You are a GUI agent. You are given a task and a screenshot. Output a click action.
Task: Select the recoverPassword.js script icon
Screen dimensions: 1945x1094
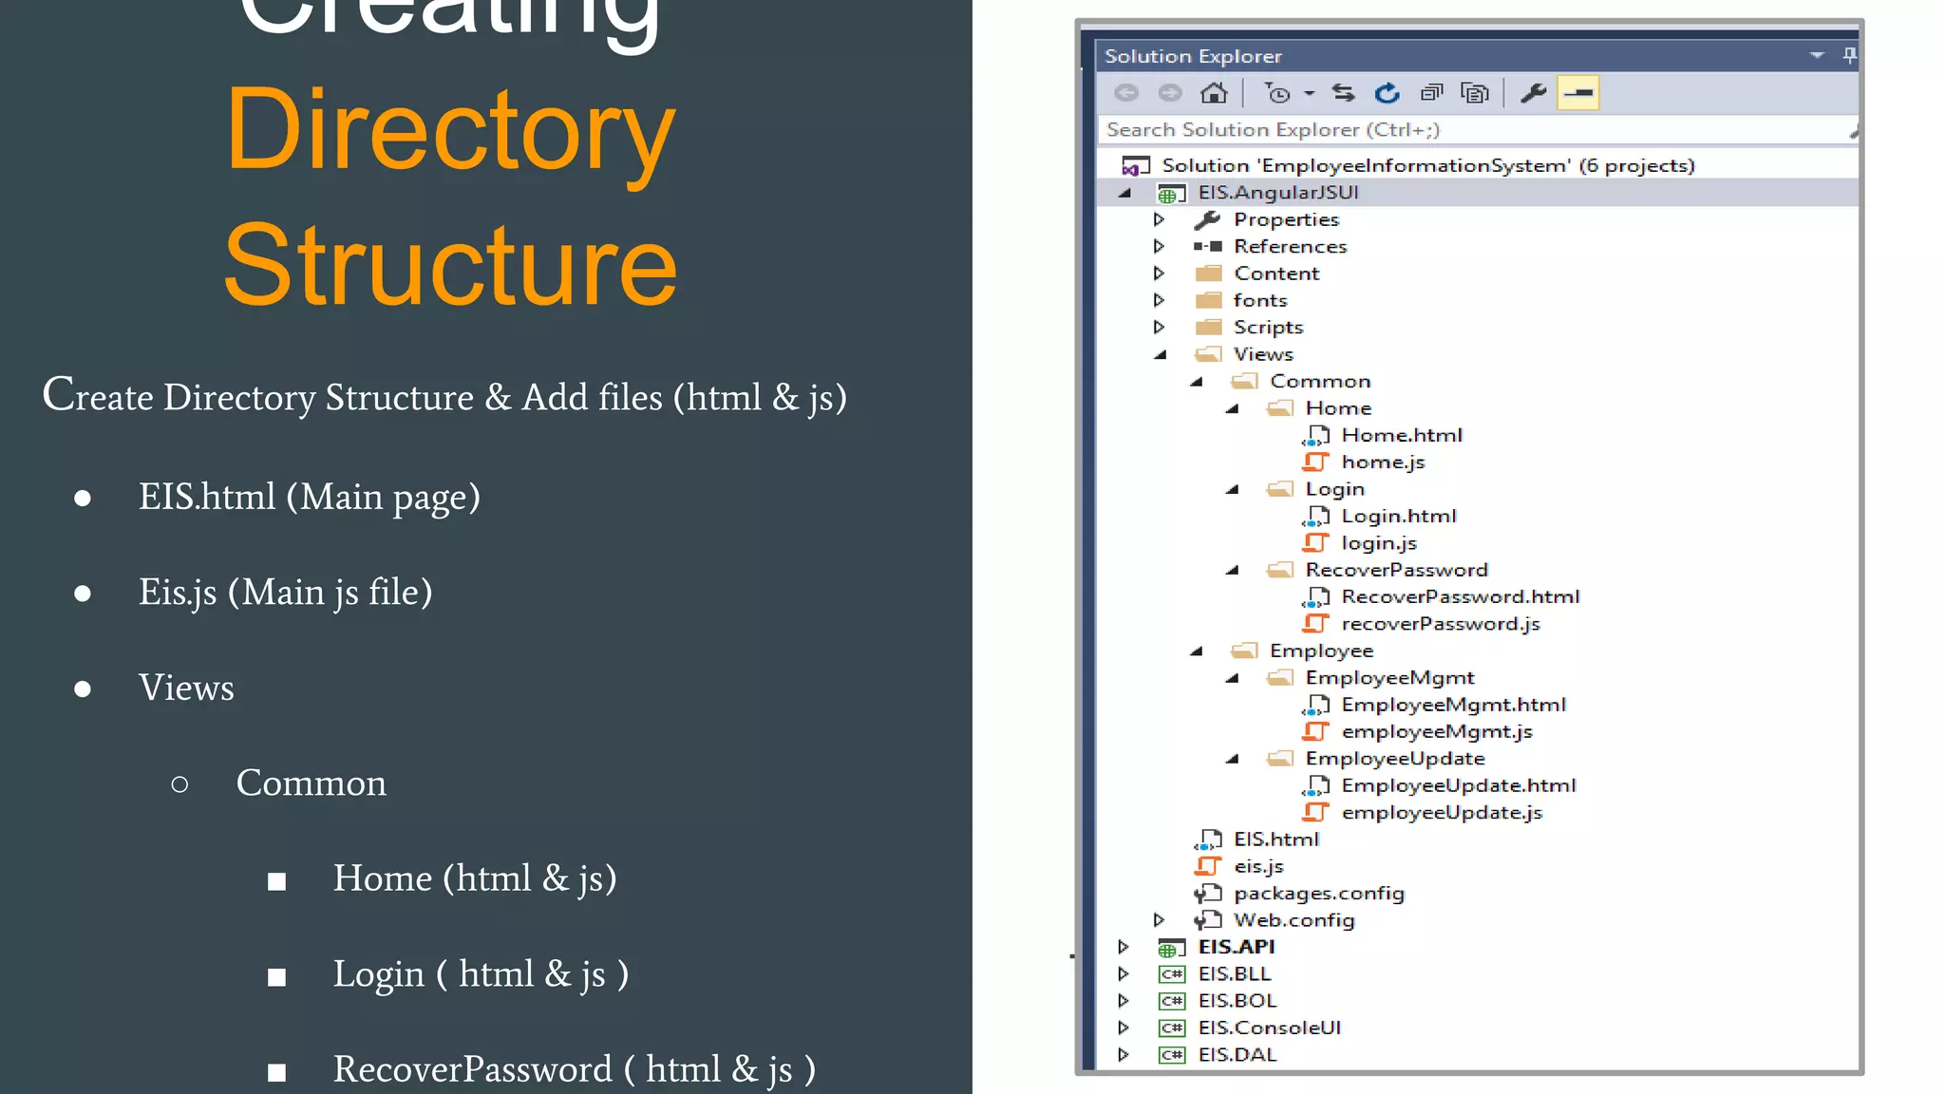[x=1315, y=624]
